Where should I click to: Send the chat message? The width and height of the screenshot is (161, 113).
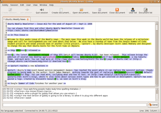(153, 105)
